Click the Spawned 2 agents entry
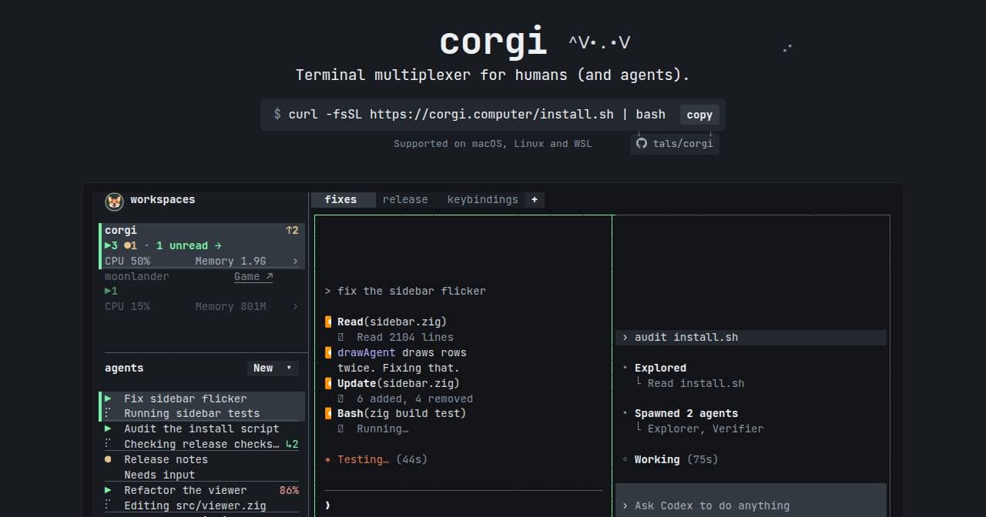The height and width of the screenshot is (517, 986). click(686, 413)
